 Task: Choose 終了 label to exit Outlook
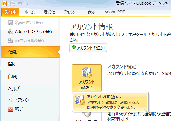click(19, 109)
